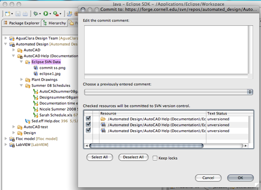
Task: Switch to the Hierarchy tab
Action: (55, 23)
